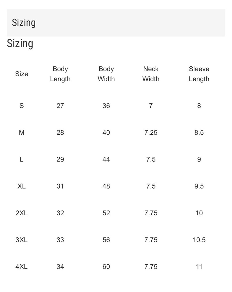
Task: Click the Neck Width column header
Action: coord(151,74)
